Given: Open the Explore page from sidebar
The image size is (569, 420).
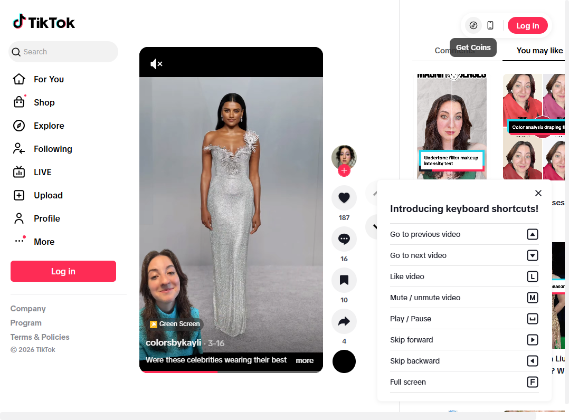Looking at the screenshot, I should pos(49,126).
